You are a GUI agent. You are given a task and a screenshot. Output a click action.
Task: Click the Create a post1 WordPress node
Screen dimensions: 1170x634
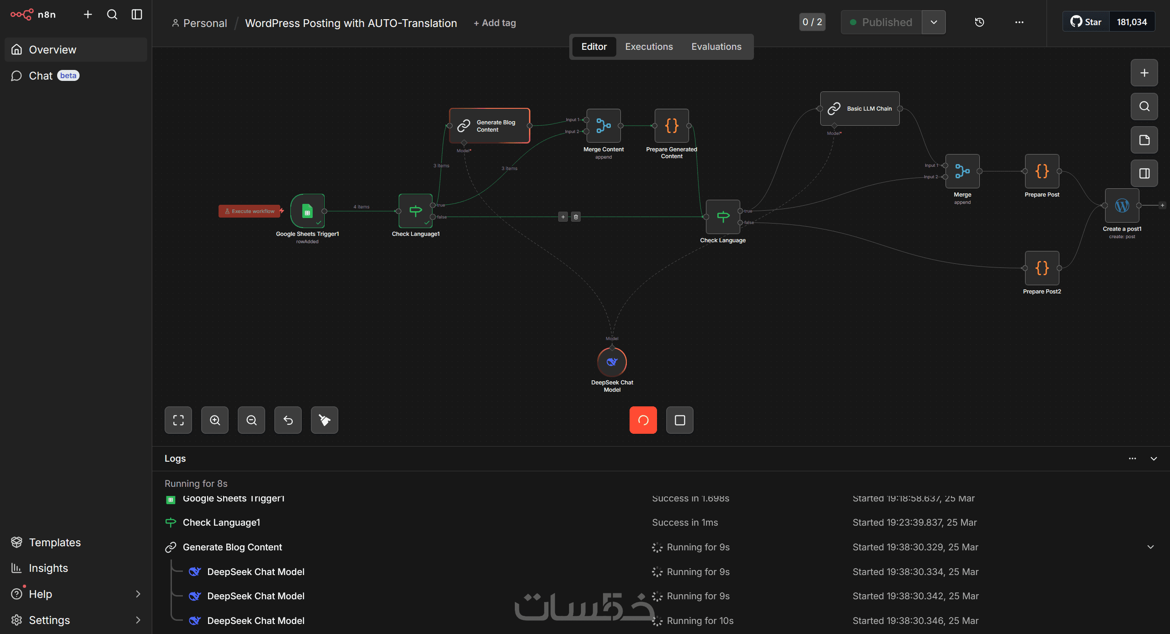click(1122, 206)
